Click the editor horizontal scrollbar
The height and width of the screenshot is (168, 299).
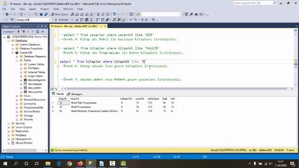tap(177, 89)
